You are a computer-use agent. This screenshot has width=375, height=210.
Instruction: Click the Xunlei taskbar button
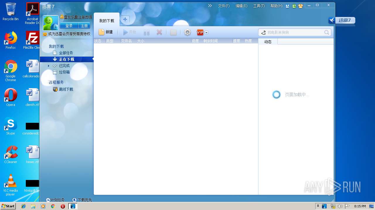point(73,206)
